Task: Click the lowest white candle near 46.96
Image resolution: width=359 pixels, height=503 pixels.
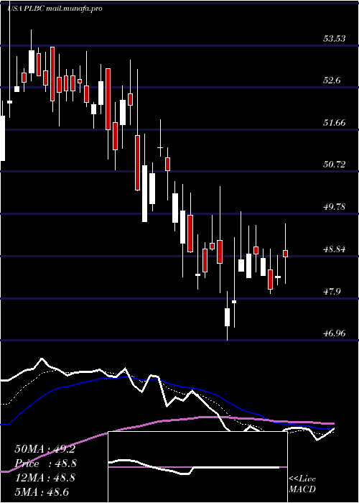Action: (x=228, y=318)
